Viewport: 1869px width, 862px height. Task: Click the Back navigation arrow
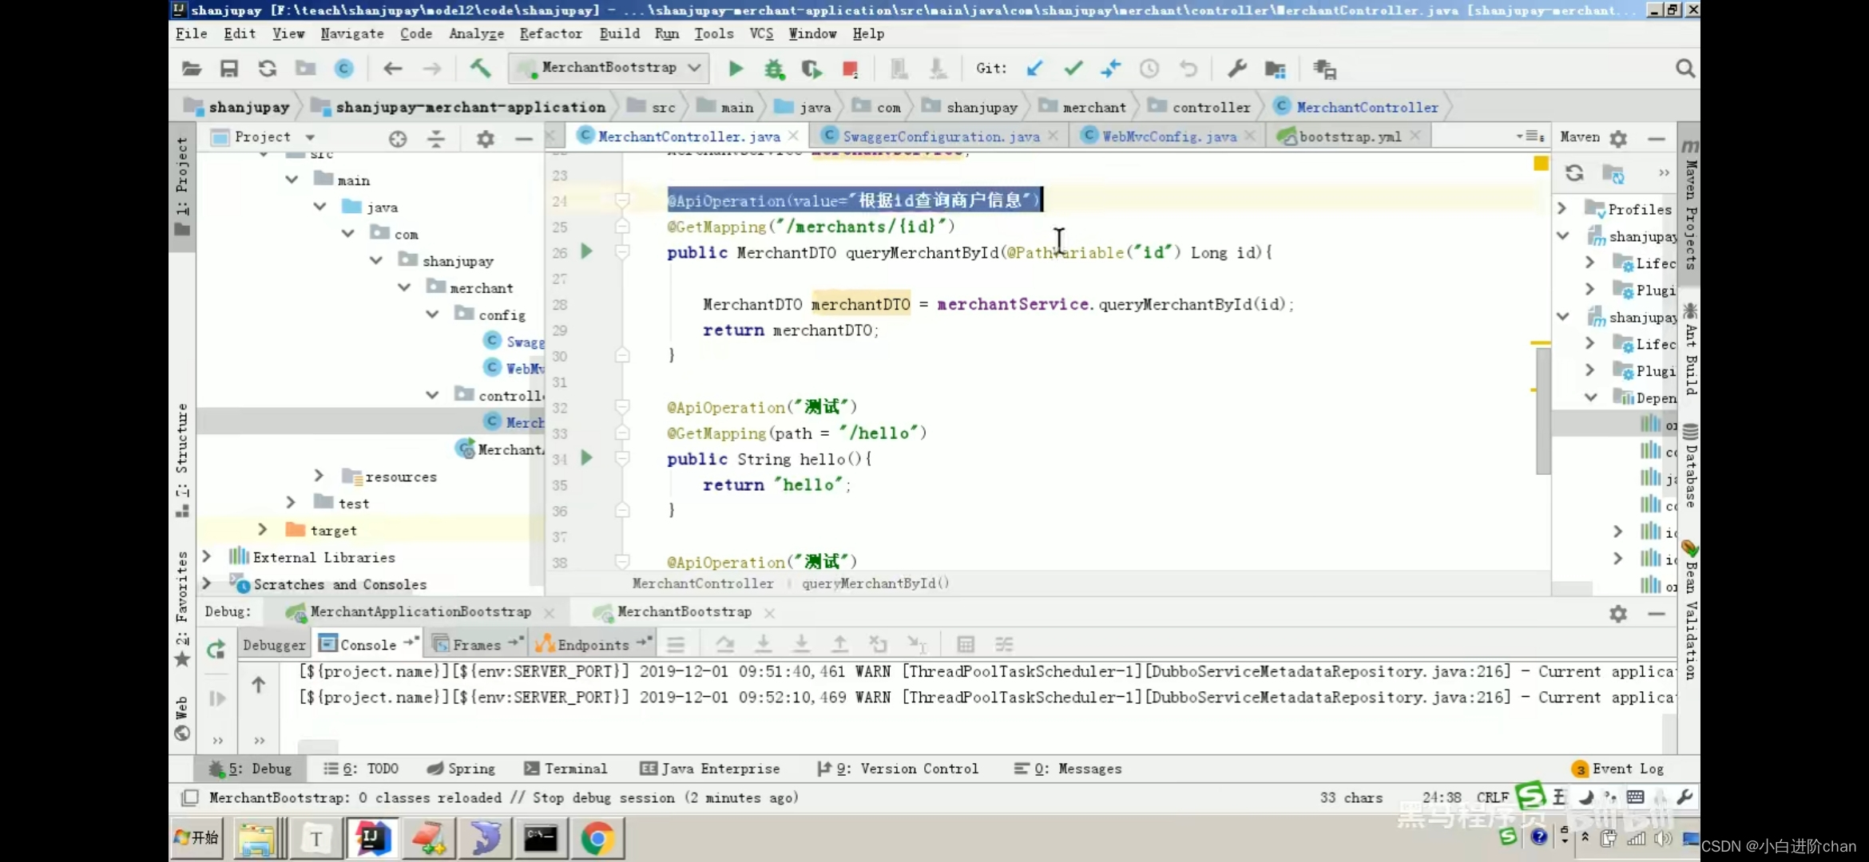click(x=392, y=69)
